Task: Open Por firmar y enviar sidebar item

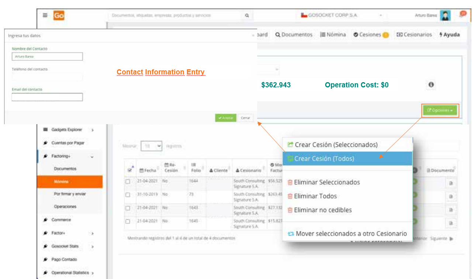Action: coord(70,194)
